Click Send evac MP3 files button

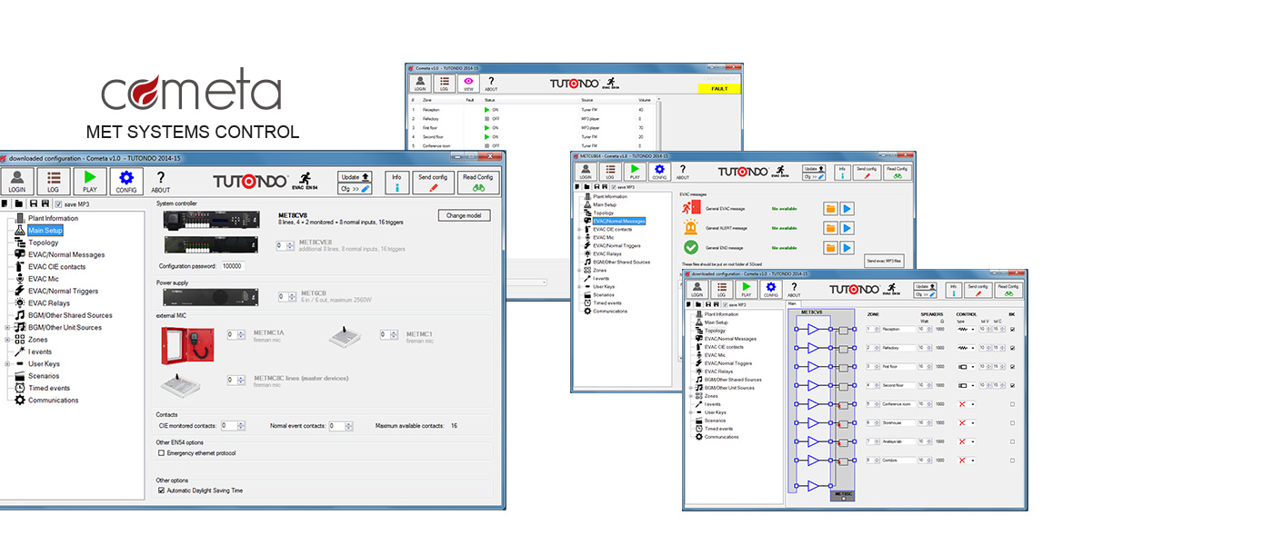point(885,261)
